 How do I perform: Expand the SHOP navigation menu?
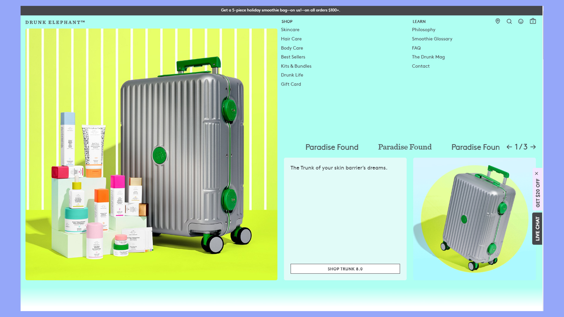click(x=287, y=21)
